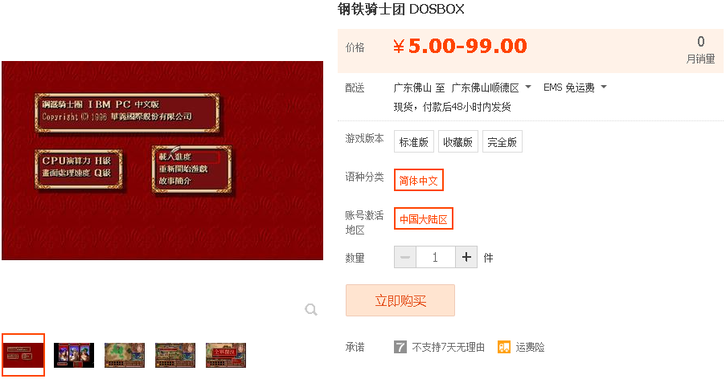
Task: Select the first red title screen thumbnail
Action: (x=23, y=355)
